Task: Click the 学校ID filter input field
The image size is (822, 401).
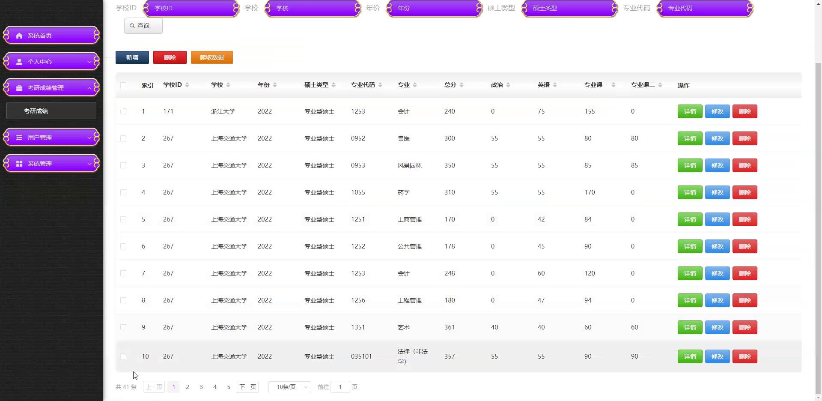Action: point(191,8)
